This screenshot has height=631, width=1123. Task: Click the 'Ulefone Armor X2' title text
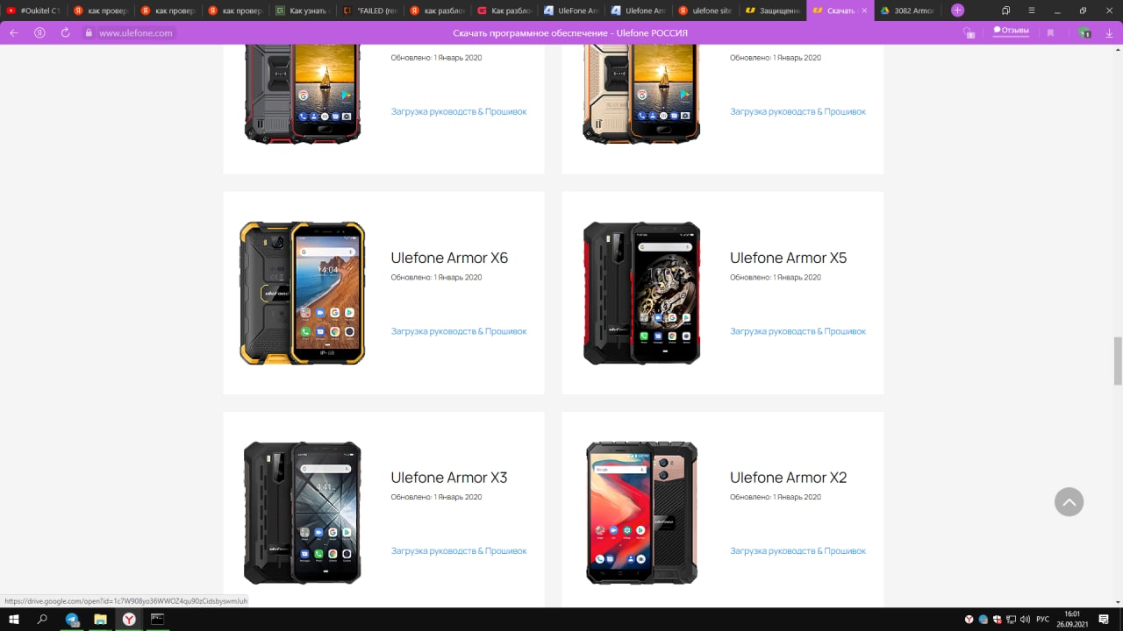click(788, 478)
